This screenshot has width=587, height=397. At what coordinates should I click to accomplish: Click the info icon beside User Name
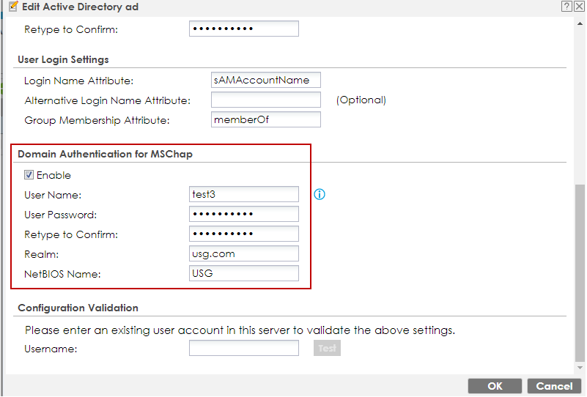tap(320, 195)
